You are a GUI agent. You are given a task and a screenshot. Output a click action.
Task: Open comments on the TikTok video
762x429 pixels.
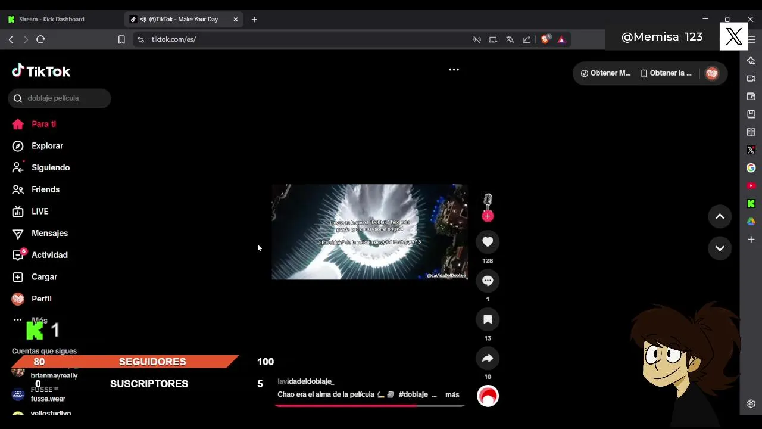(488, 281)
